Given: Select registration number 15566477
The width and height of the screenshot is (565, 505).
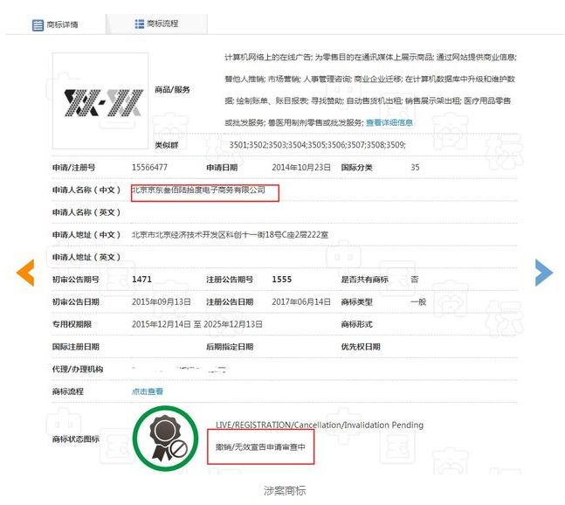Looking at the screenshot, I should point(149,167).
